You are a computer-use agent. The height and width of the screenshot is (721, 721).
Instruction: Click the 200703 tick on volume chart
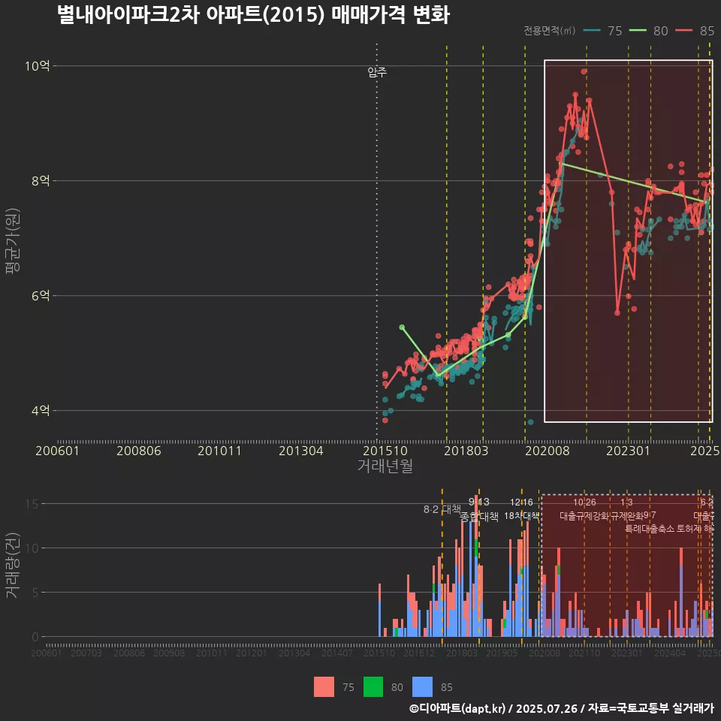click(86, 653)
